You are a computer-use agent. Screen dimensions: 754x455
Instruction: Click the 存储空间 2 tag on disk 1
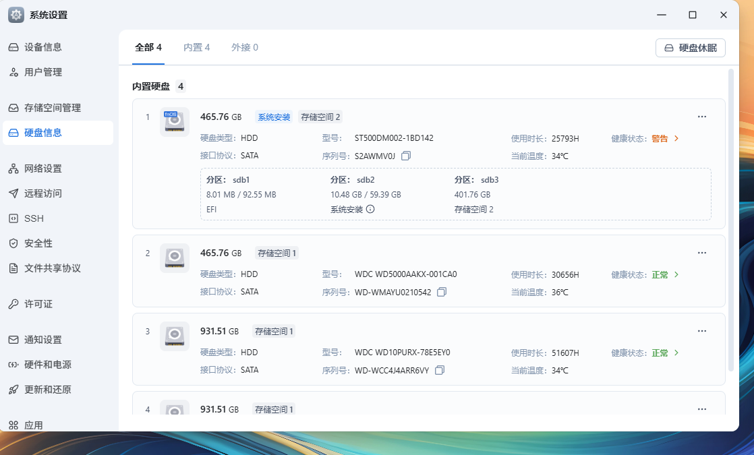pos(320,117)
